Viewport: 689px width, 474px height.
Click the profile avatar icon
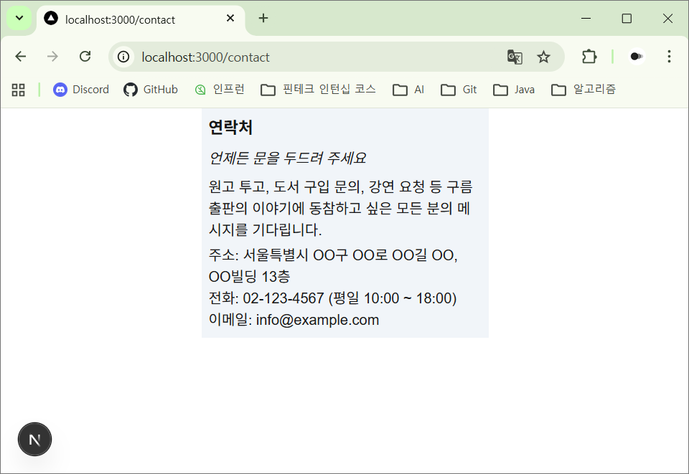636,57
